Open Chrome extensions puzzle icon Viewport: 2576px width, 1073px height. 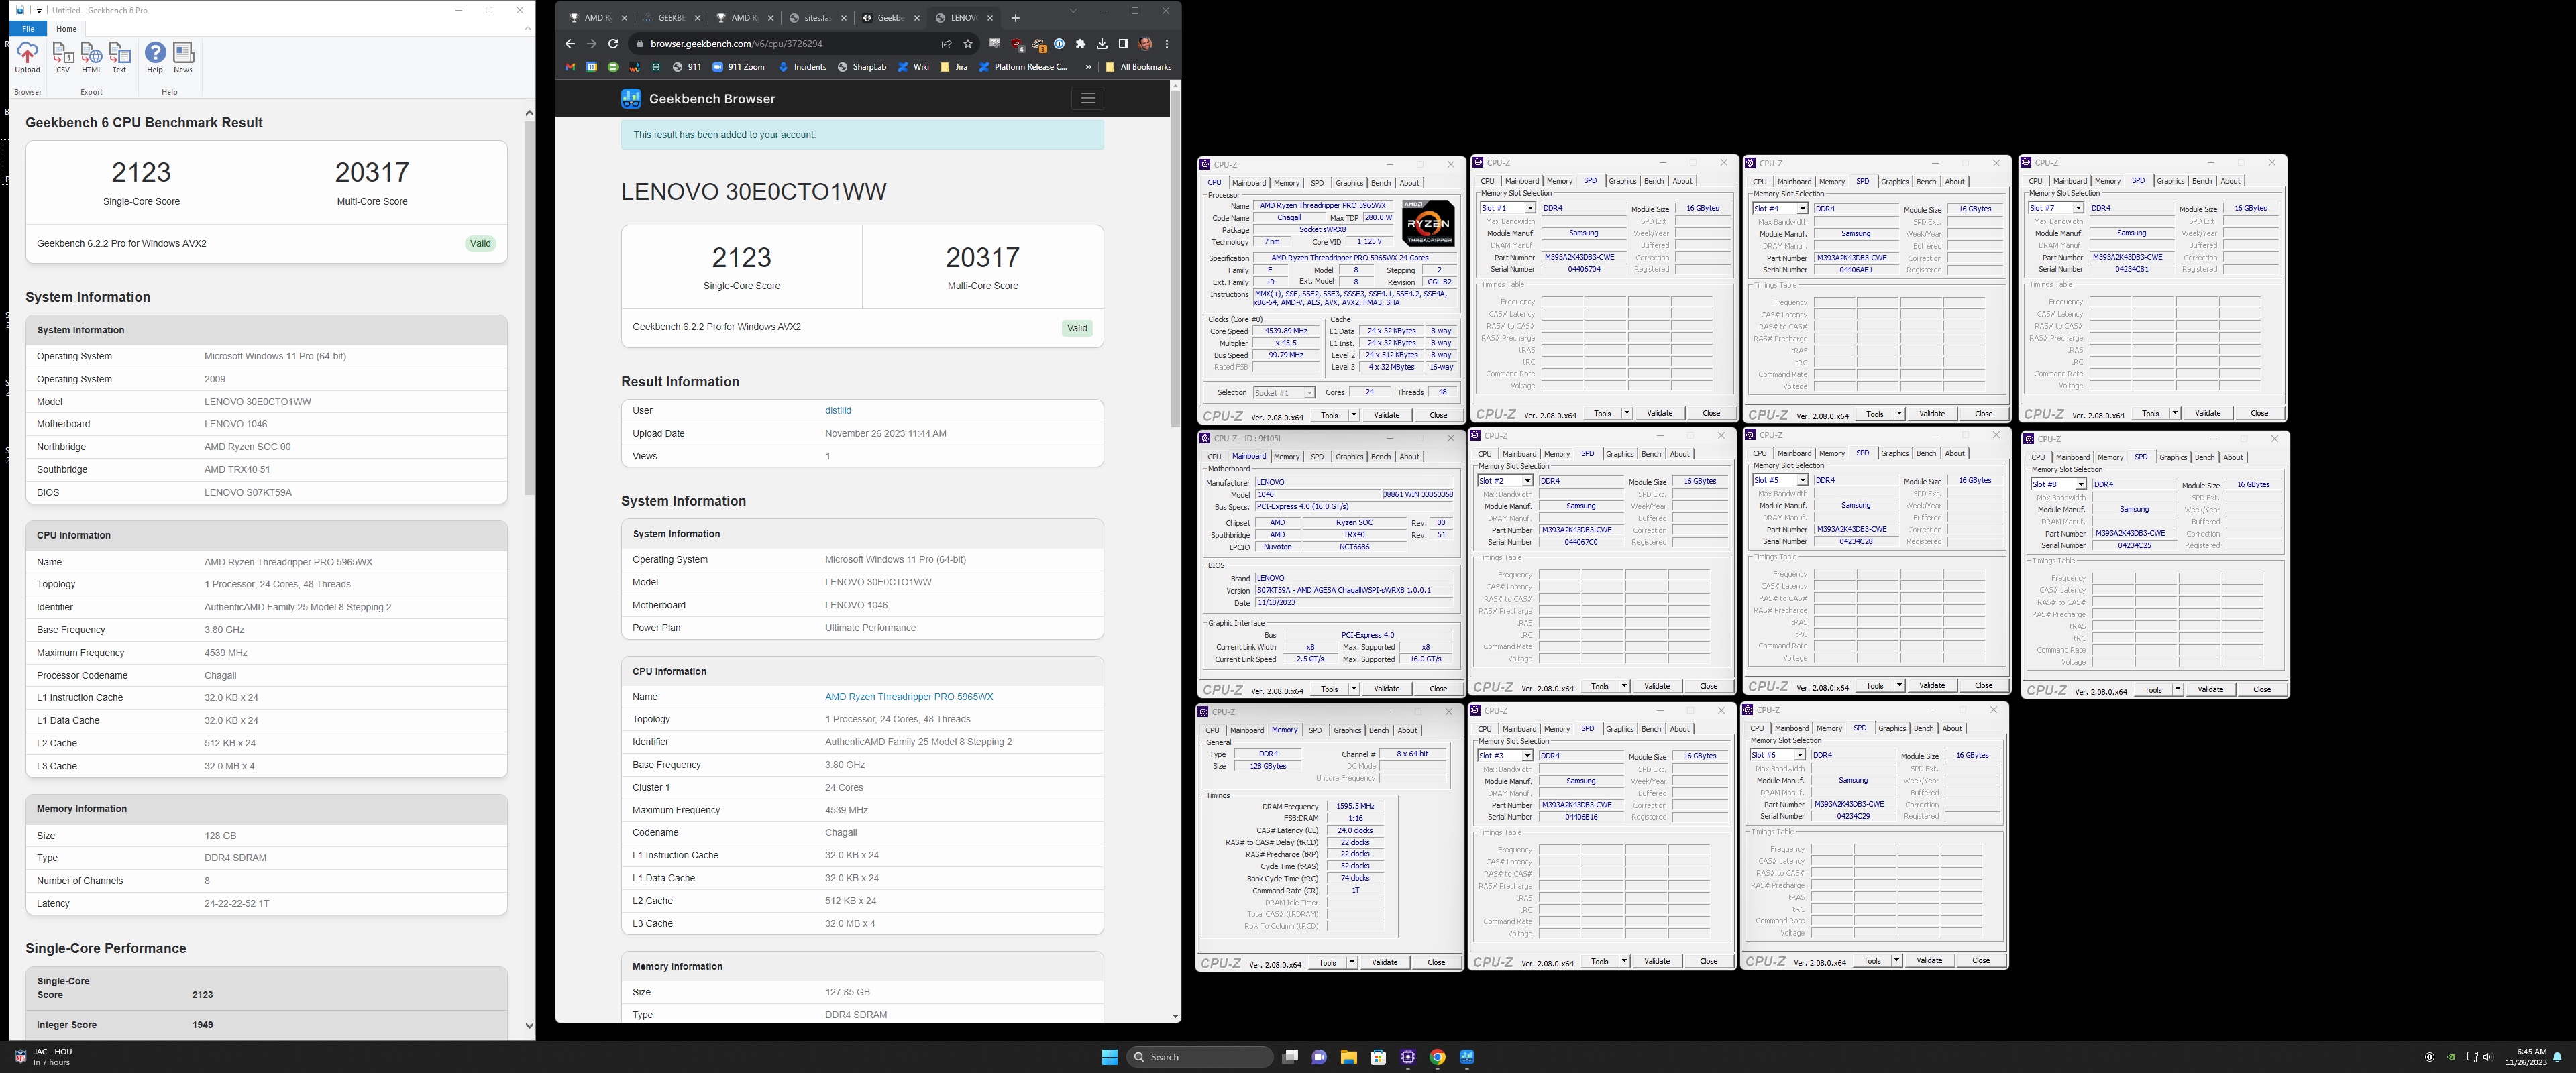click(1080, 44)
